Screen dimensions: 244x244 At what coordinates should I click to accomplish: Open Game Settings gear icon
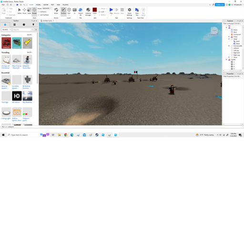click(130, 11)
